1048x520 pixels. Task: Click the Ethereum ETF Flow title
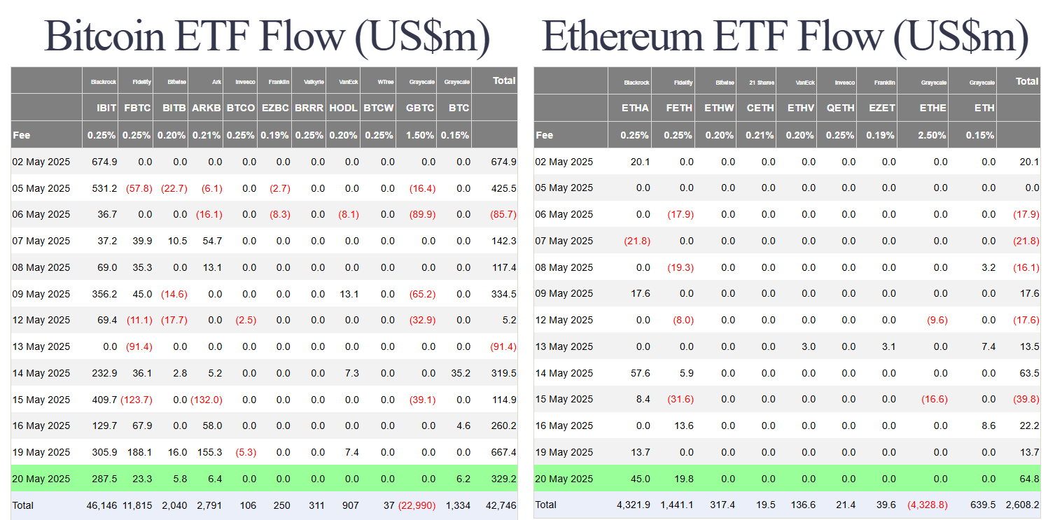(785, 36)
